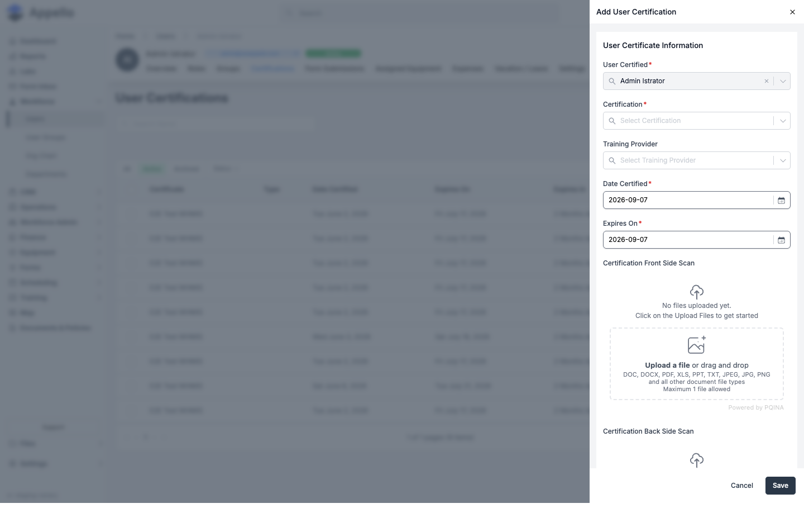Click the search icon in User Certified field

tap(612, 81)
